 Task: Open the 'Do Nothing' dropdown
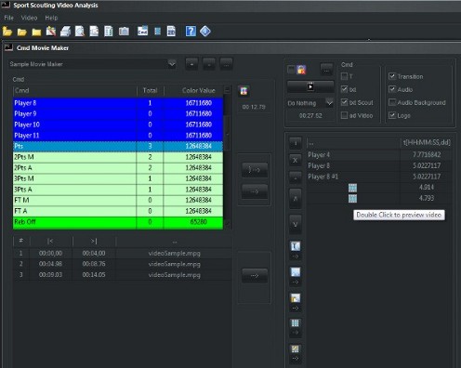[x=329, y=103]
